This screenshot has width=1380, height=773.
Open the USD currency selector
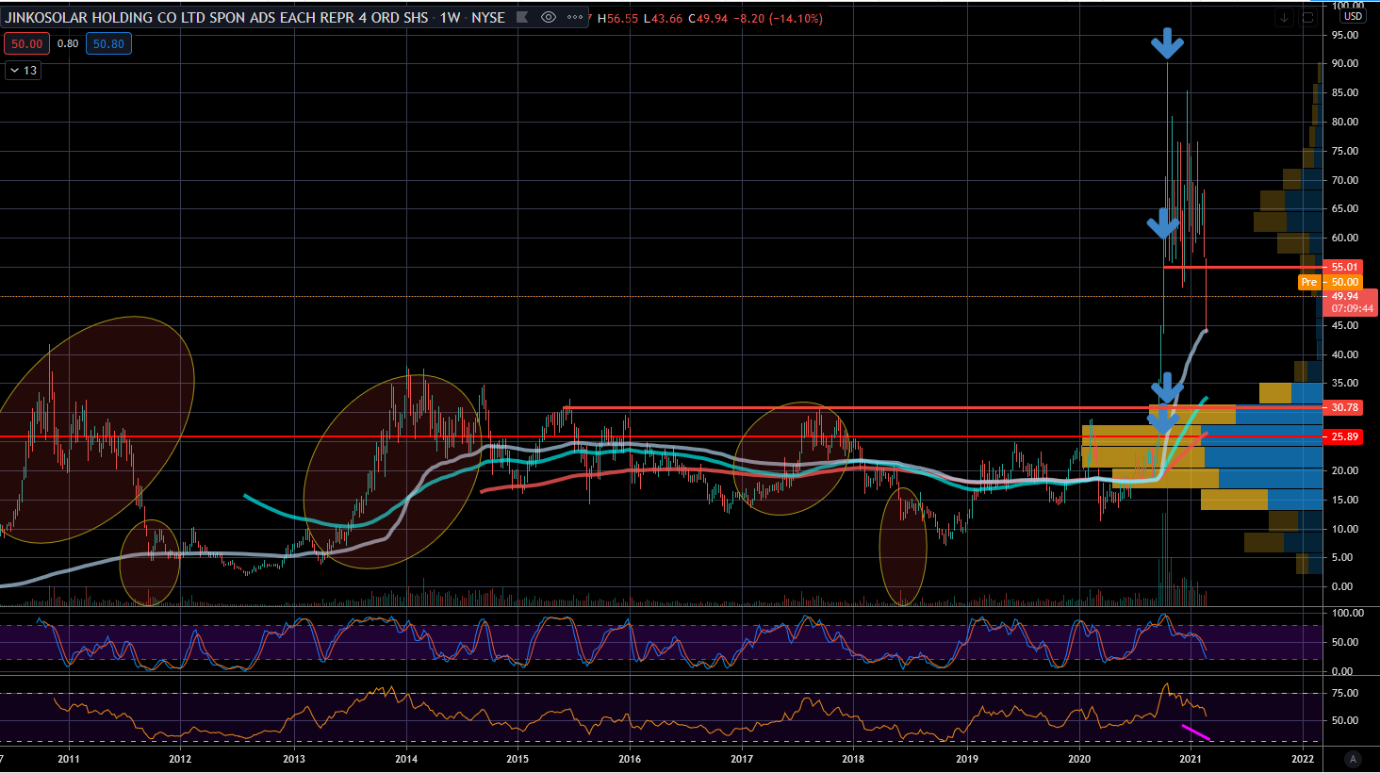pos(1353,17)
